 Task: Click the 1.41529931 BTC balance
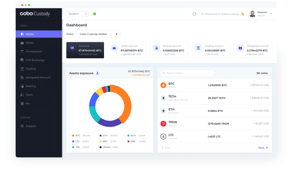[x=217, y=85]
